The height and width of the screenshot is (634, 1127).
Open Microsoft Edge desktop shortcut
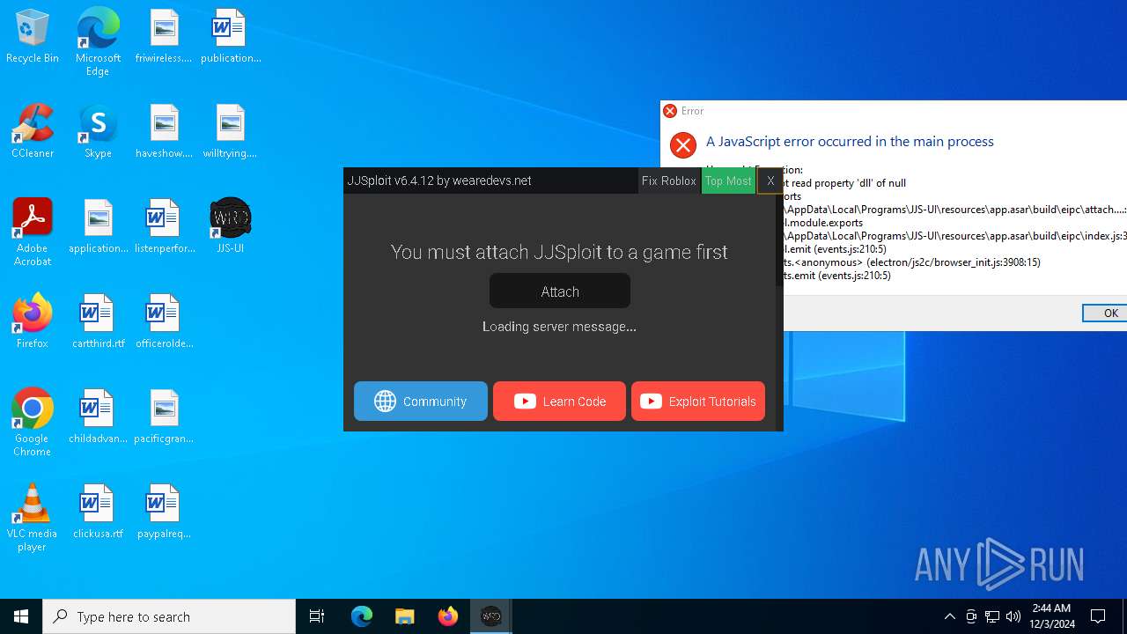pos(98,42)
